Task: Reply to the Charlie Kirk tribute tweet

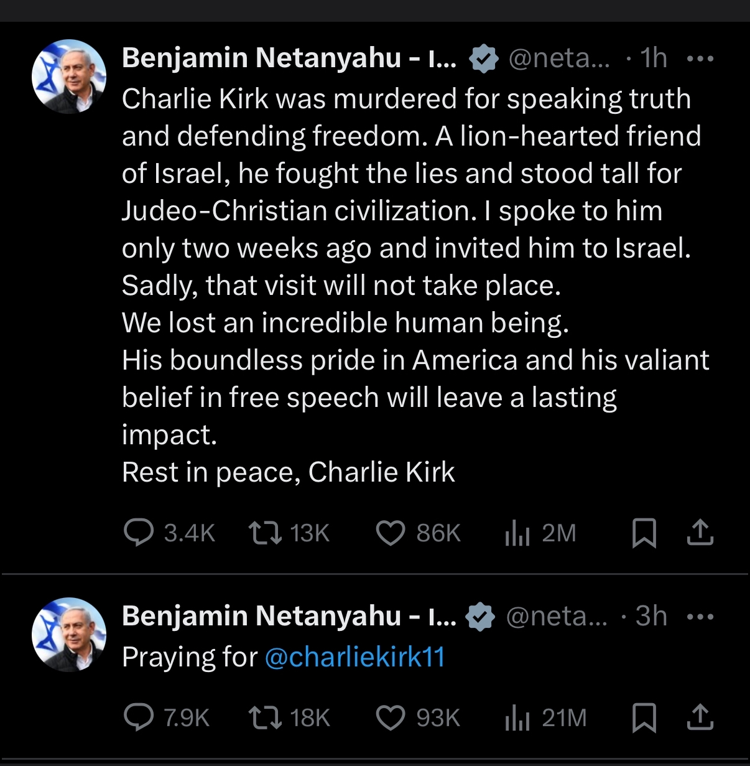Action: [x=139, y=533]
